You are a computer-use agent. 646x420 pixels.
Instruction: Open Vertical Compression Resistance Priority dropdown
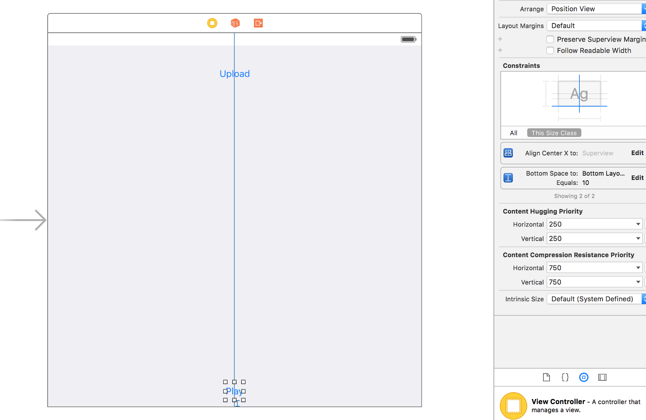coord(638,282)
